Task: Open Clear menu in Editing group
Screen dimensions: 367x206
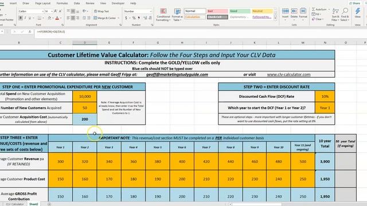Action: pyautogui.click(x=318, y=19)
